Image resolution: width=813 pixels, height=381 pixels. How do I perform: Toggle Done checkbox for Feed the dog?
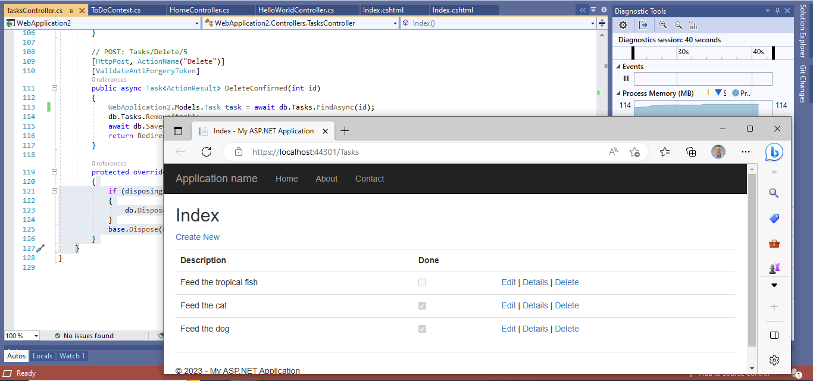(422, 329)
